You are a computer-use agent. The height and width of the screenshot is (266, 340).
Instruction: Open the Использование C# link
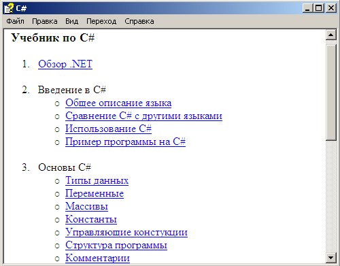(108, 129)
